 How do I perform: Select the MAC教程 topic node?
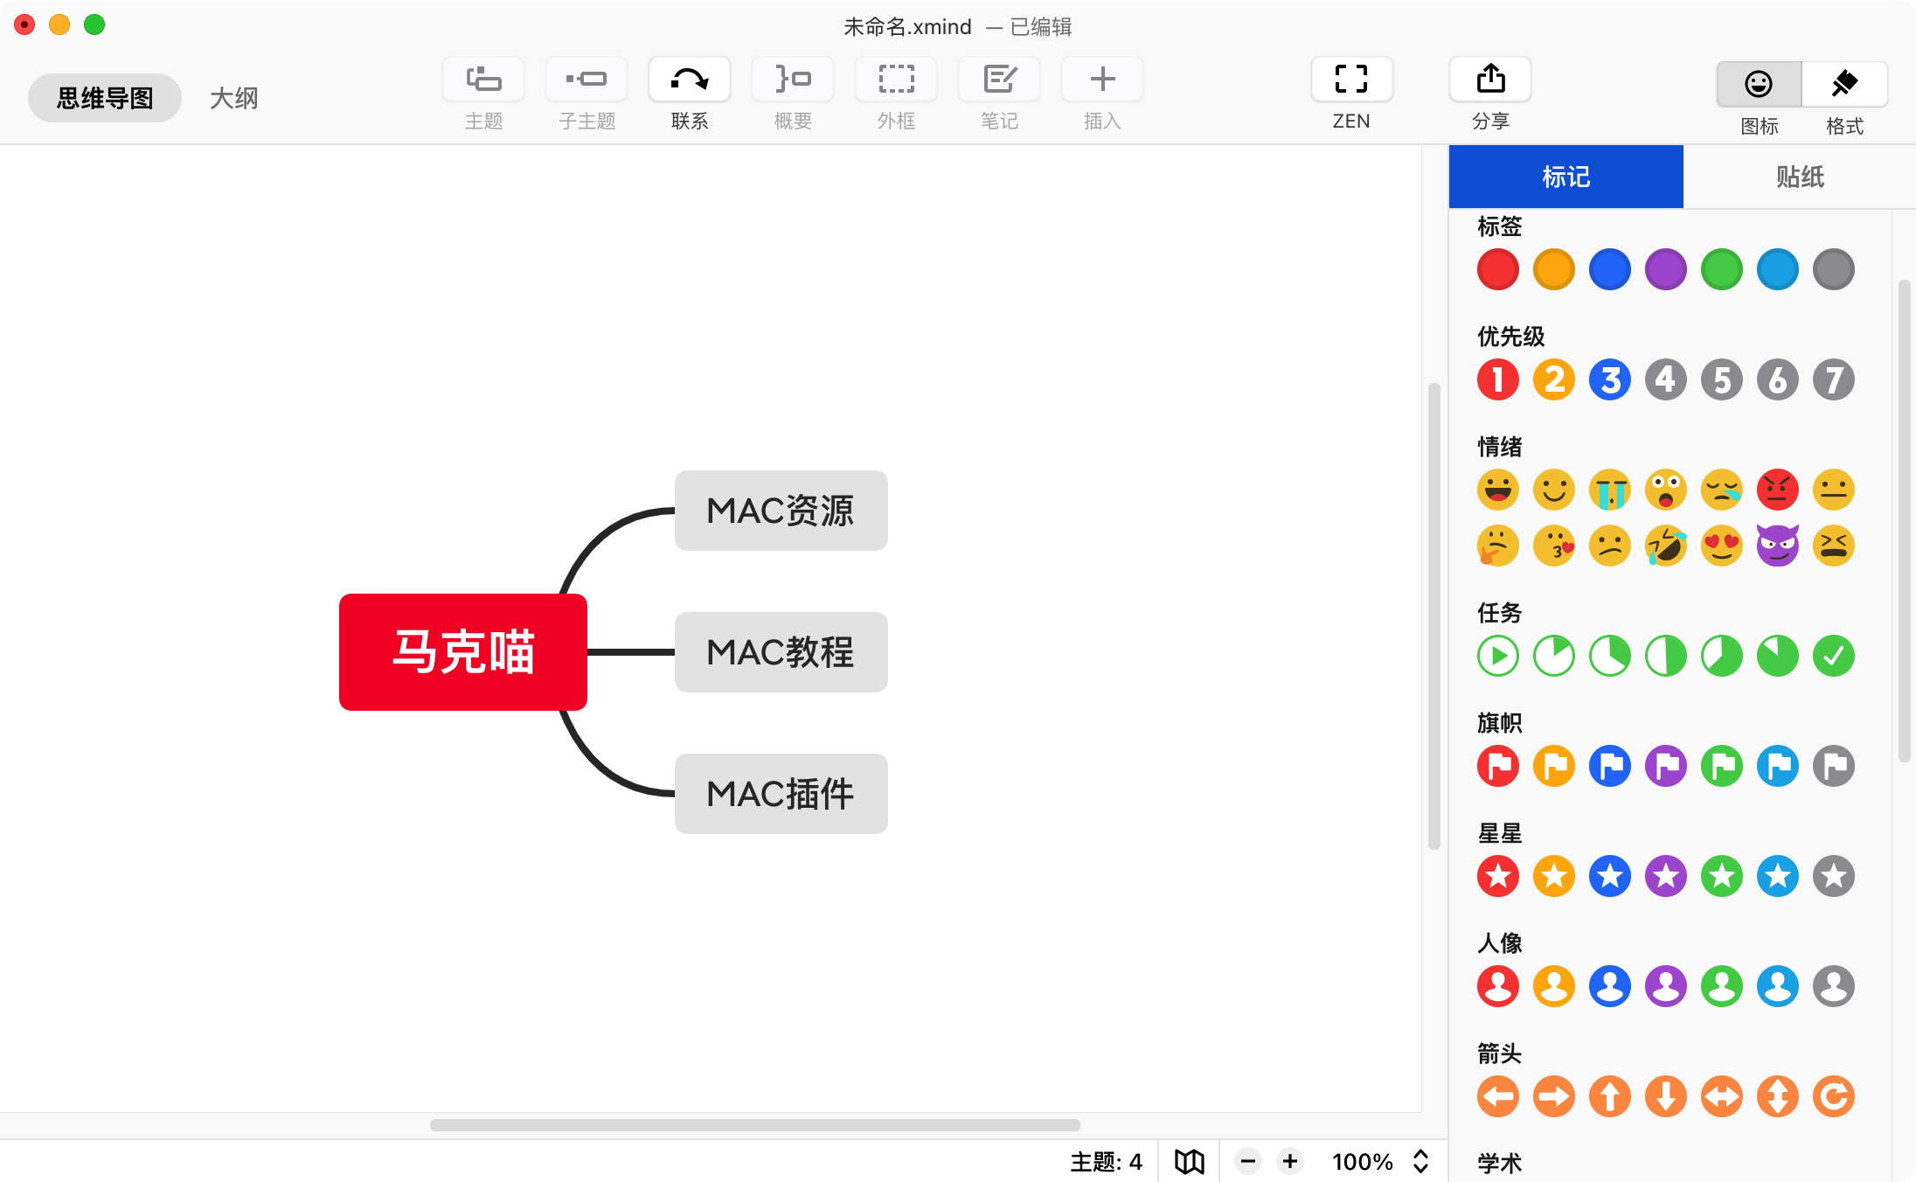781,652
